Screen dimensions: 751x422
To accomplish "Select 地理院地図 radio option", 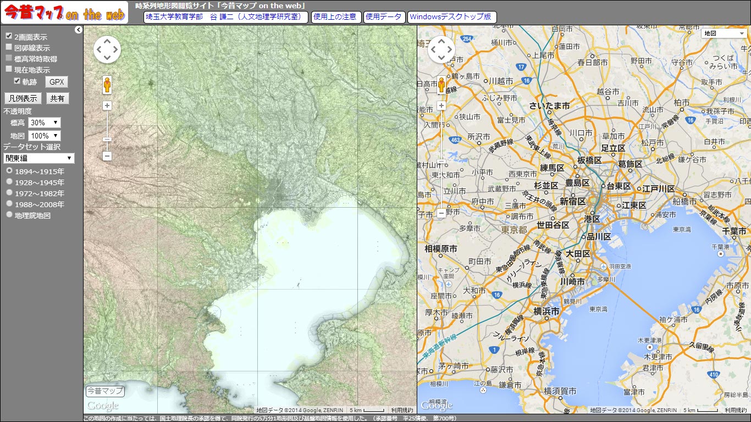I will click(9, 215).
